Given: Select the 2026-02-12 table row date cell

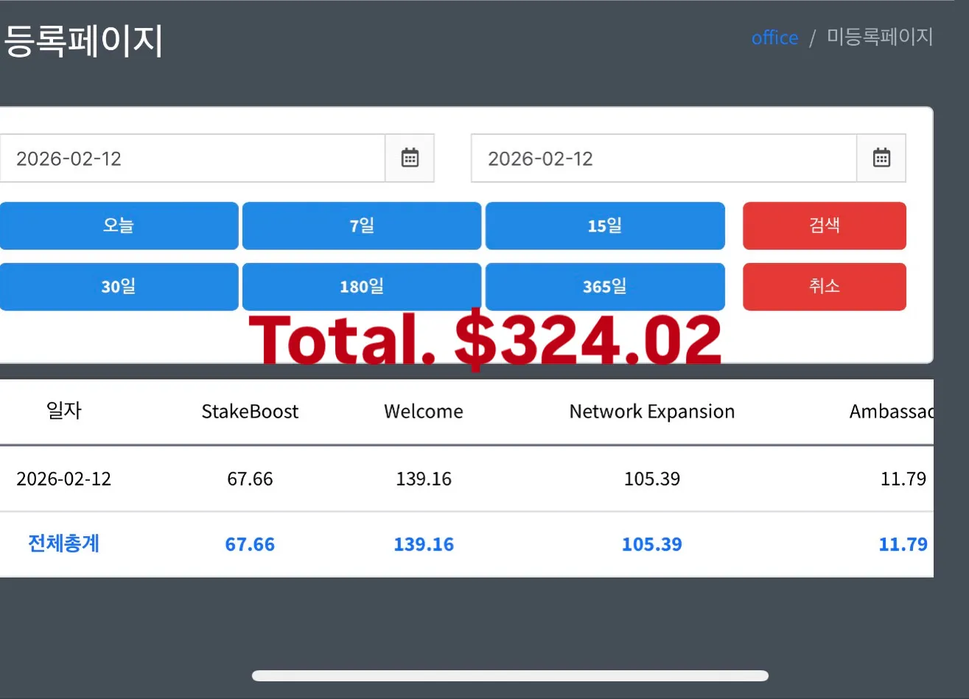Looking at the screenshot, I should coord(64,479).
